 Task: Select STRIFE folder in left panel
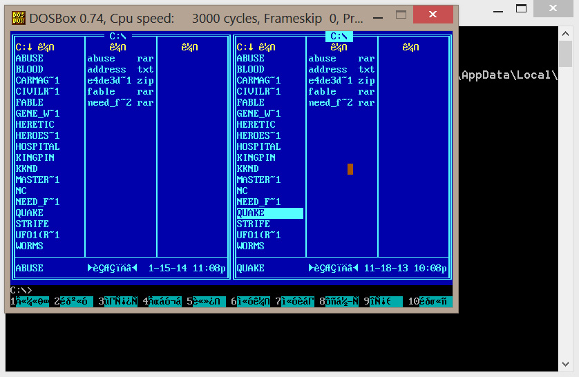(32, 224)
